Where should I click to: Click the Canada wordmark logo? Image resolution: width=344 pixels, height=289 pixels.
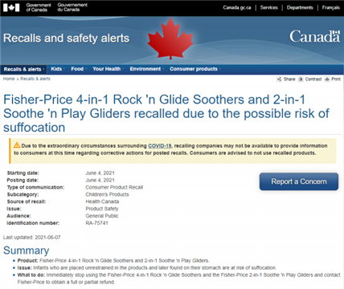click(314, 36)
